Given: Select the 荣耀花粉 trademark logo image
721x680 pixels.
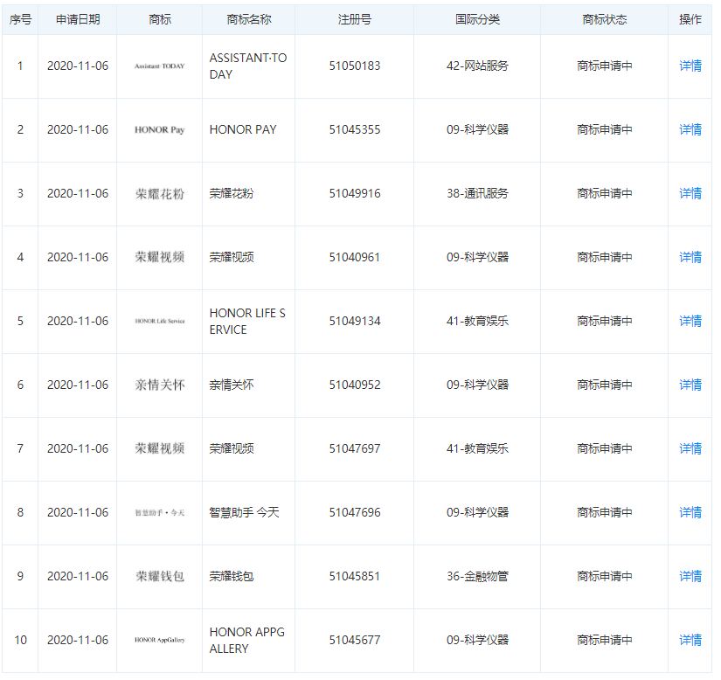Looking at the screenshot, I should [160, 194].
